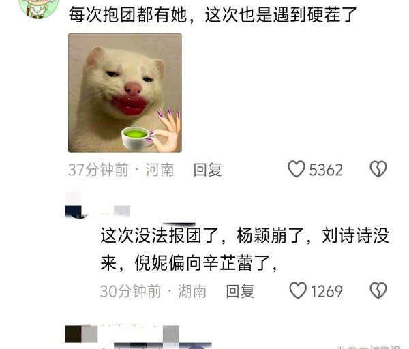Viewport: 409px width, 349px height.
Task: Open the blurred avatar of the Hunan replier
Action: click(x=76, y=205)
